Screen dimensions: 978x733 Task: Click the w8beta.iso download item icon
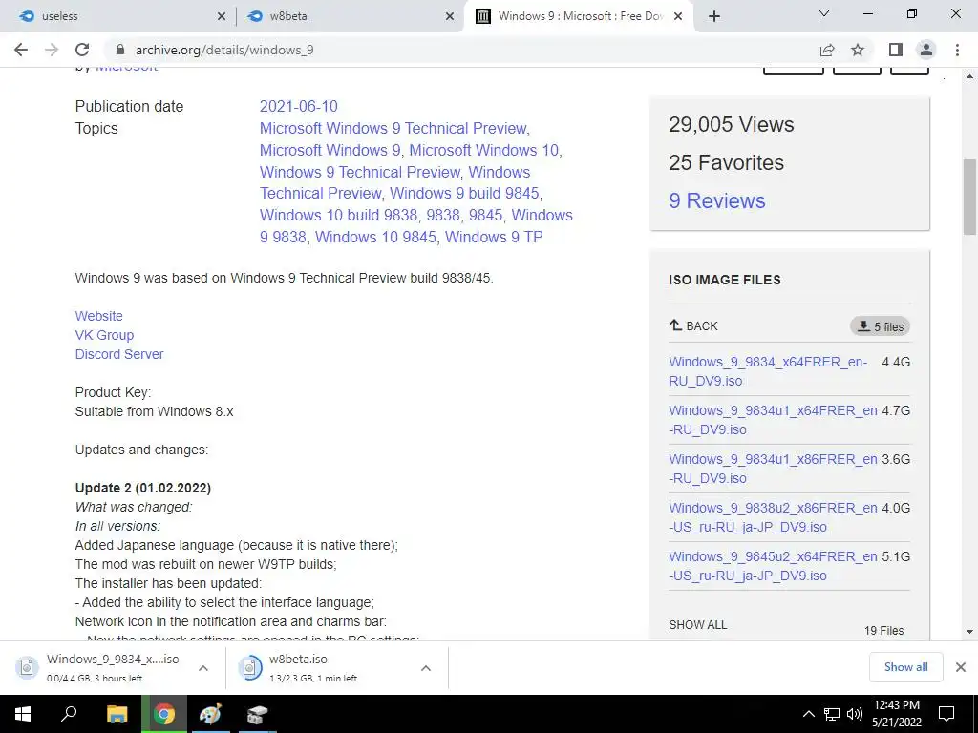249,667
